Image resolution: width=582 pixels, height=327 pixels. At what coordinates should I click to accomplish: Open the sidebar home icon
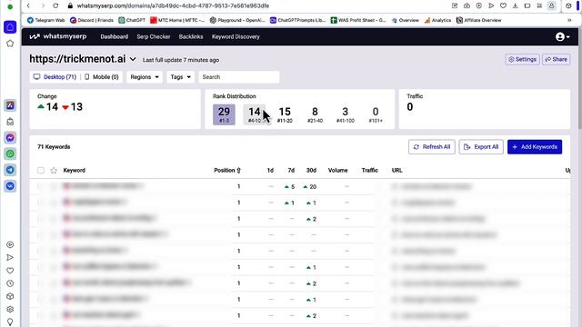tap(10, 26)
